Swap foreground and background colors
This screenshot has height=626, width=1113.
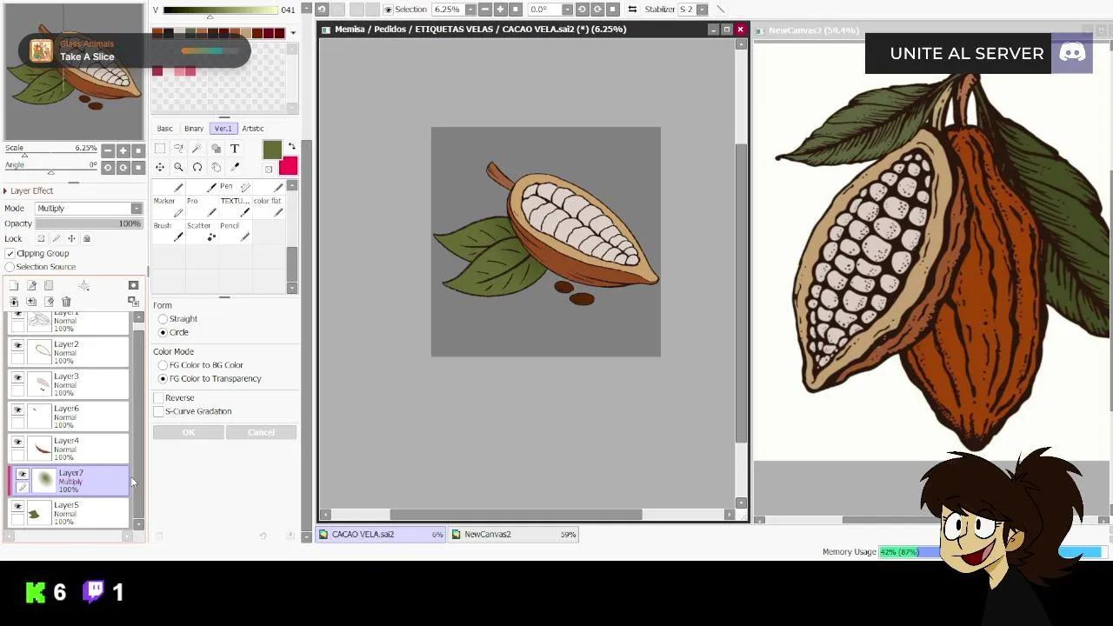click(x=291, y=147)
